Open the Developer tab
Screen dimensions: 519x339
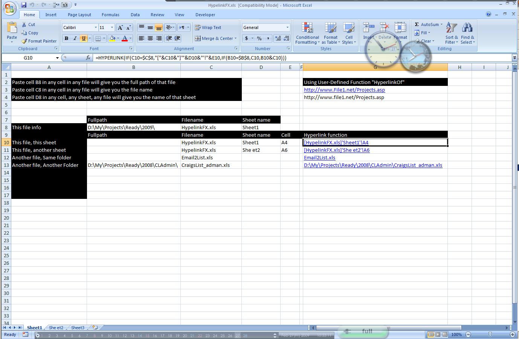(x=205, y=15)
